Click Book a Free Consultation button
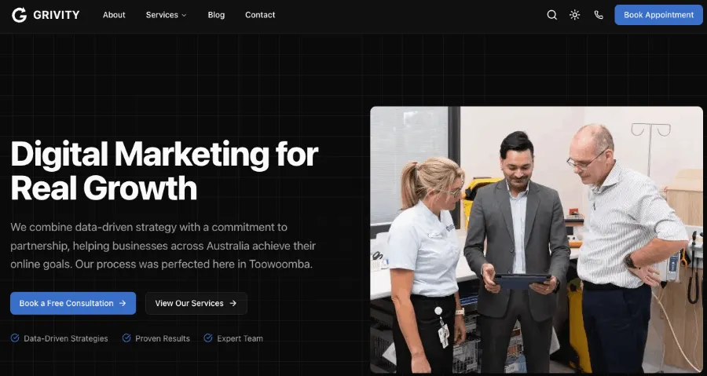The image size is (707, 376). 73,303
